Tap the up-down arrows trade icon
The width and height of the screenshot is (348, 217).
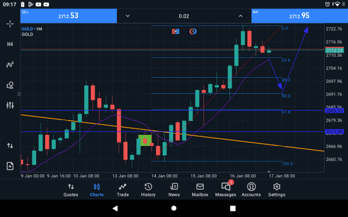pos(10,145)
